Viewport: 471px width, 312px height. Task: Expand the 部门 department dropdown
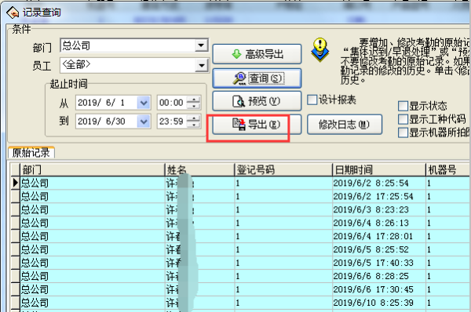point(201,45)
